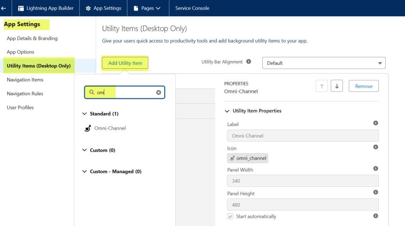Open the Utility Bar Alignment dropdown
Image resolution: width=405 pixels, height=226 pixels.
click(x=324, y=63)
